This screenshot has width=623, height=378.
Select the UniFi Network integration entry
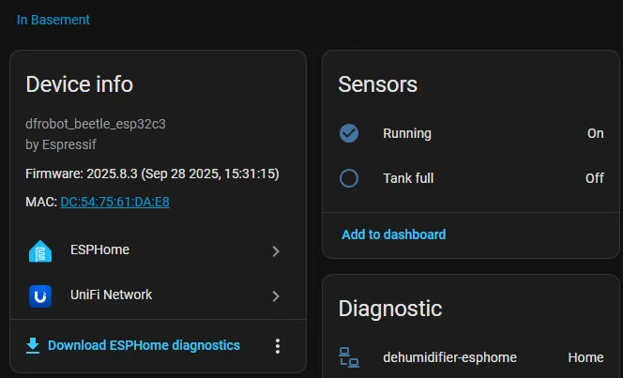pyautogui.click(x=111, y=295)
